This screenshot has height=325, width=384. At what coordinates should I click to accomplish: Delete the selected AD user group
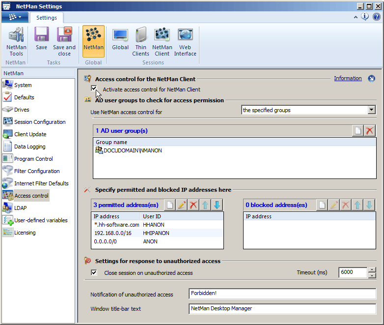[370, 131]
